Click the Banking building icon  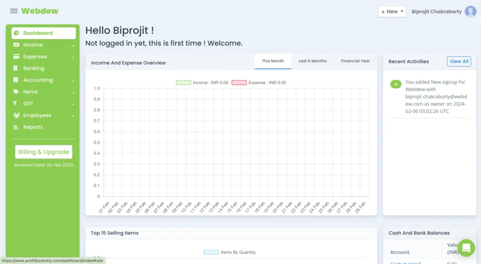pyautogui.click(x=16, y=68)
